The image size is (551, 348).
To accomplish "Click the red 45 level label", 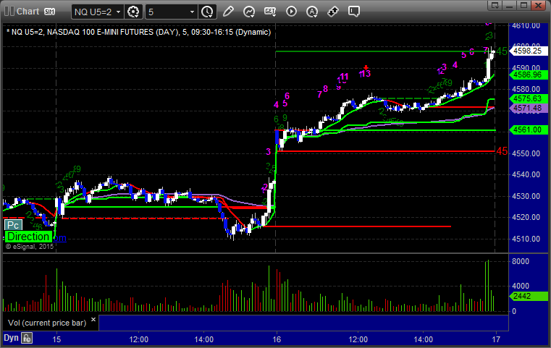I will [x=502, y=151].
